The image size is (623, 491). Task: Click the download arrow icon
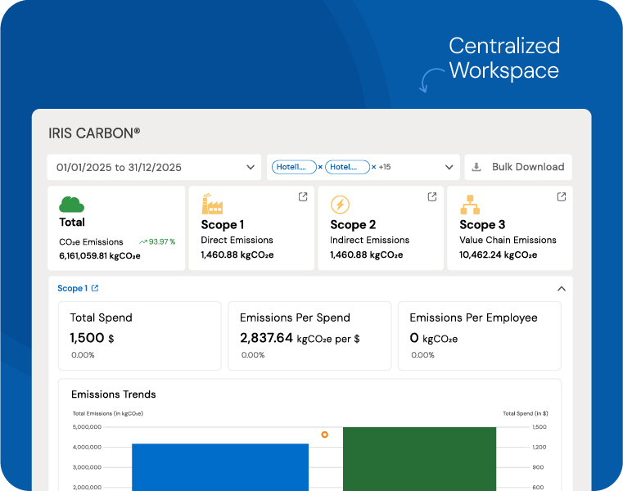coord(476,167)
